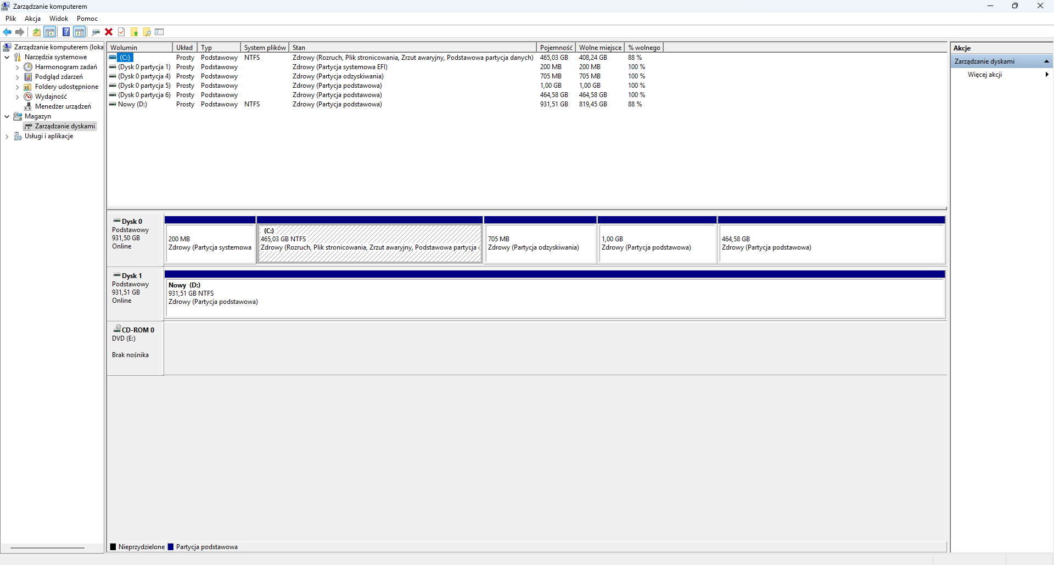Open Więcej akcji in Actions pane

[985, 75]
